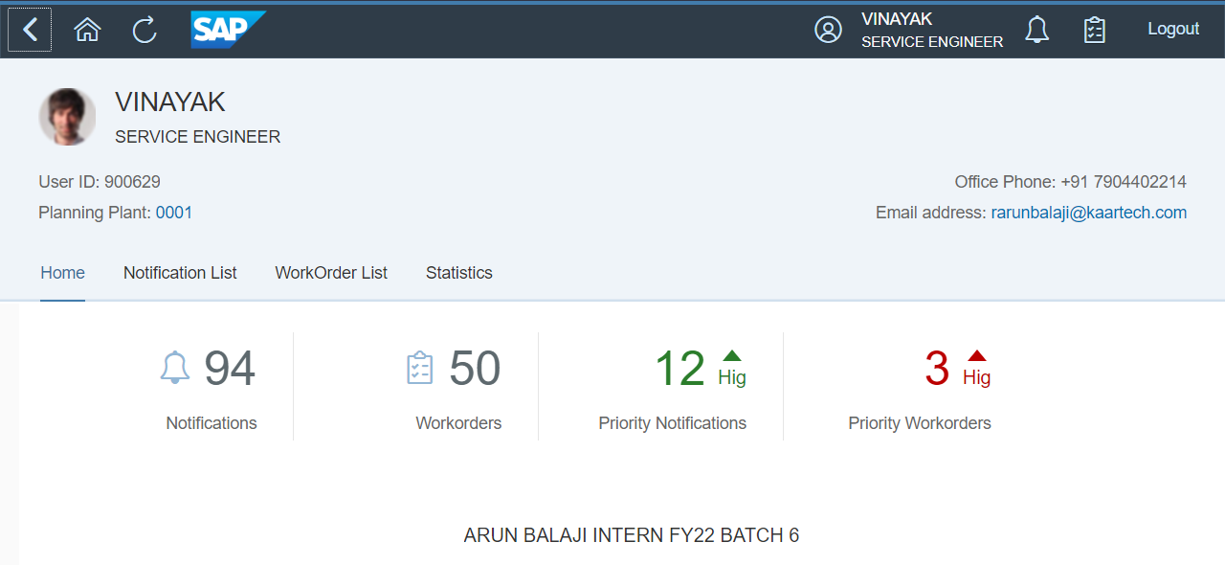The height and width of the screenshot is (565, 1225).
Task: Select the Priority Notifications count 12
Action: click(680, 368)
